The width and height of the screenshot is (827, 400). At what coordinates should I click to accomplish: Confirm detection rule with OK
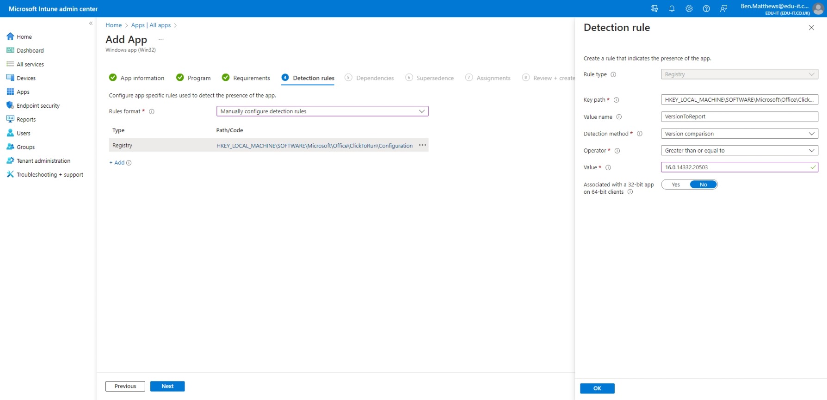pyautogui.click(x=597, y=388)
